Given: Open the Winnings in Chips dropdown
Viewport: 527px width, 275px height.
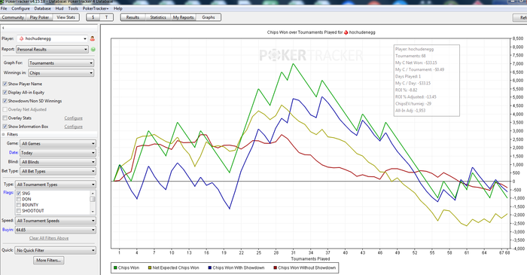Looking at the screenshot, I should pyautogui.click(x=61, y=73).
